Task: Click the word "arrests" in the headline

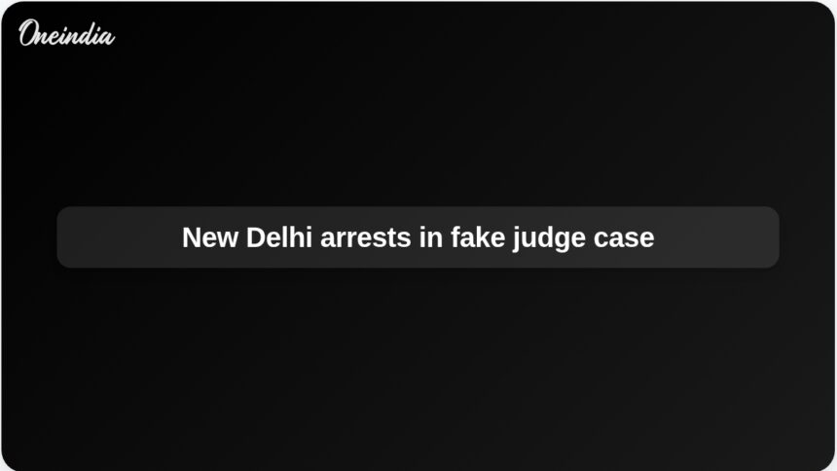Action: 366,238
